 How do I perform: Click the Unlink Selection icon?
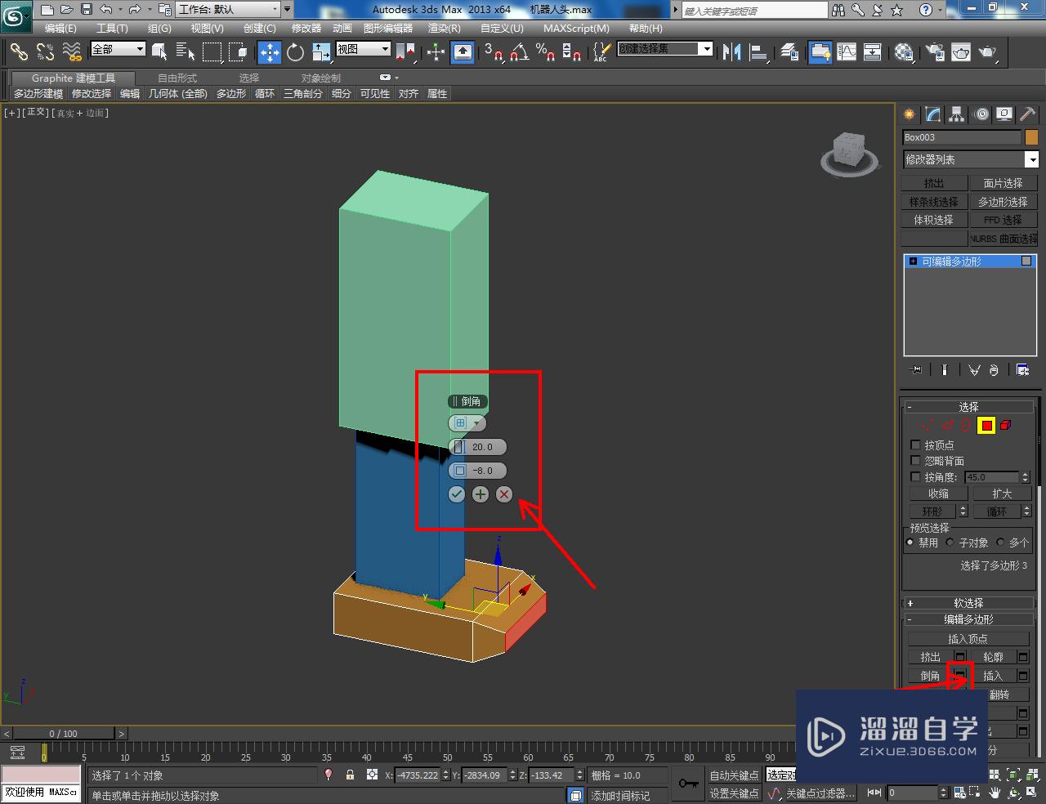pos(45,52)
